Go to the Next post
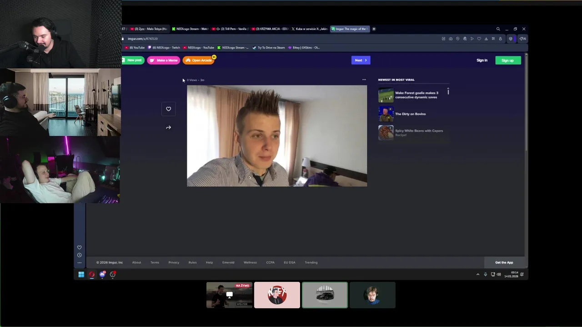This screenshot has width=582, height=327. pos(361,60)
